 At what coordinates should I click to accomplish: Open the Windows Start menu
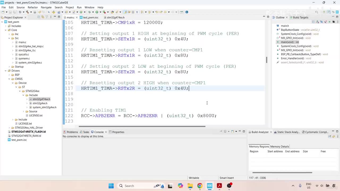pos(111,186)
